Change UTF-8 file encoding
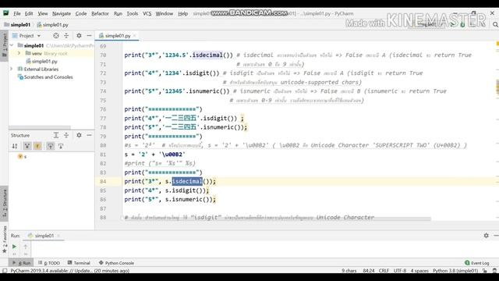 [400, 271]
